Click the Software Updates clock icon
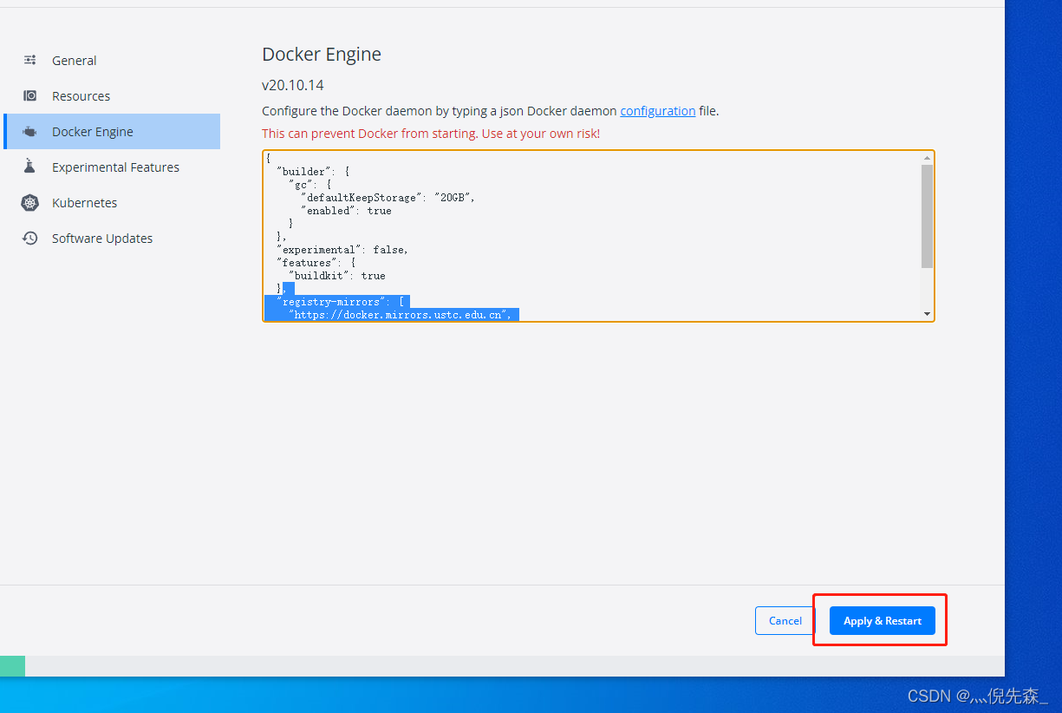 pos(30,239)
